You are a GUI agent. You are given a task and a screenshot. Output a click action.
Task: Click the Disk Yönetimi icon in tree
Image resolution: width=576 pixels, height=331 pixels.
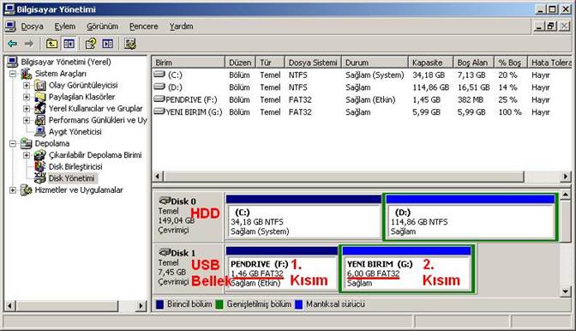point(40,178)
